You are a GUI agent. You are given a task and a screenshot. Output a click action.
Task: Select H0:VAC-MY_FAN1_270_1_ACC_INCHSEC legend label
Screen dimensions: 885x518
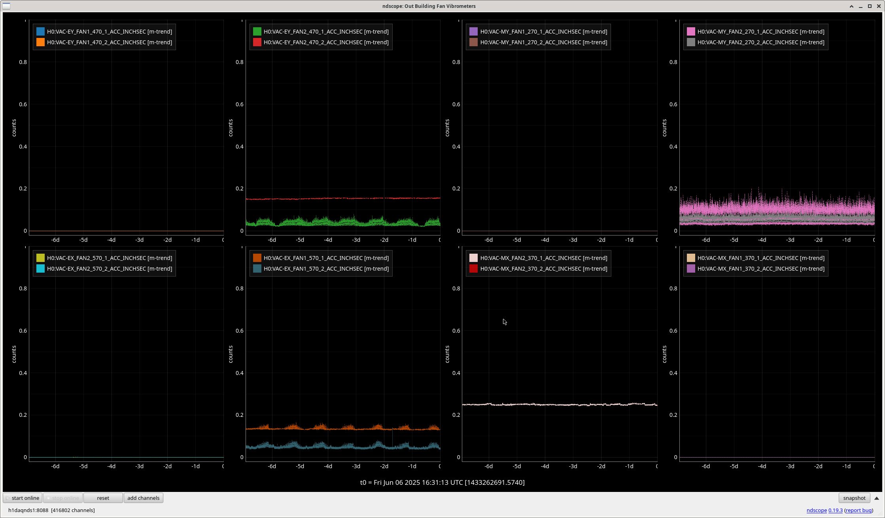[x=544, y=32]
